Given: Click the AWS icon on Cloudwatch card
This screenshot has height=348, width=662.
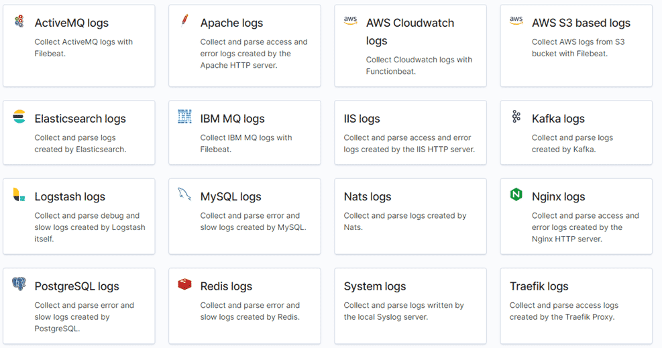Looking at the screenshot, I should [x=350, y=20].
